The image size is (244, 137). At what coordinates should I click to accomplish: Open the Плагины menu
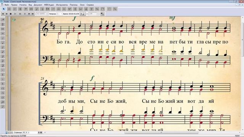74,5
